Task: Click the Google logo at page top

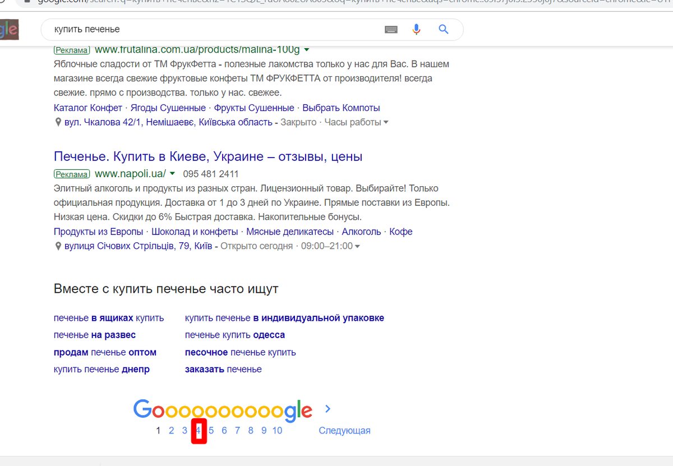Action: [x=9, y=30]
